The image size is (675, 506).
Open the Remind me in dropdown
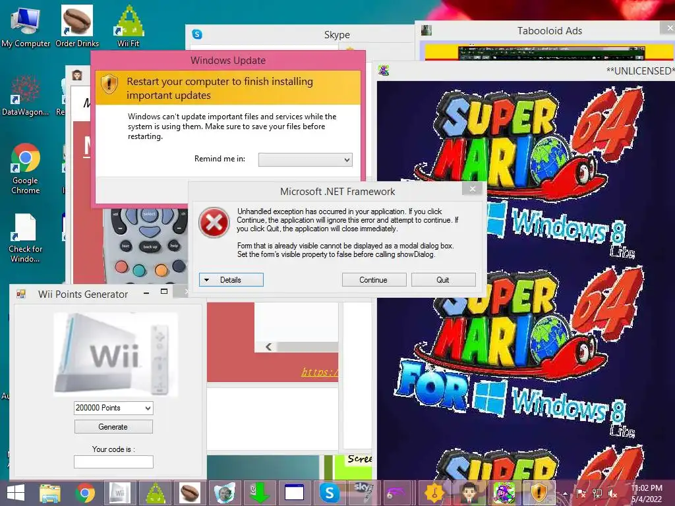tap(305, 159)
